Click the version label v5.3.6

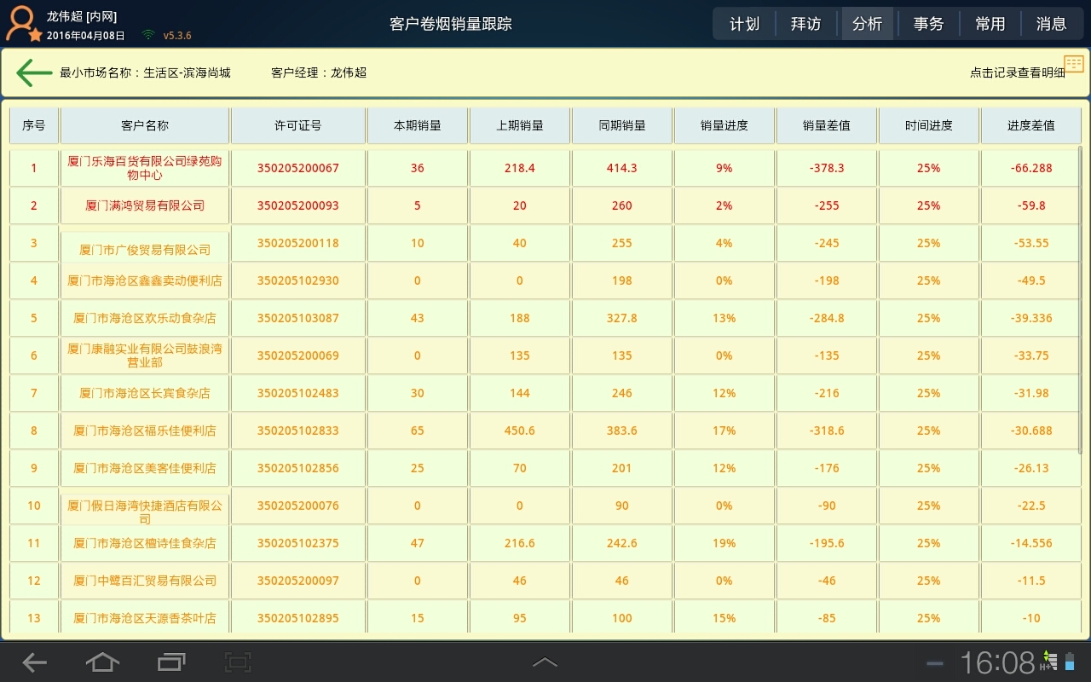click(177, 36)
